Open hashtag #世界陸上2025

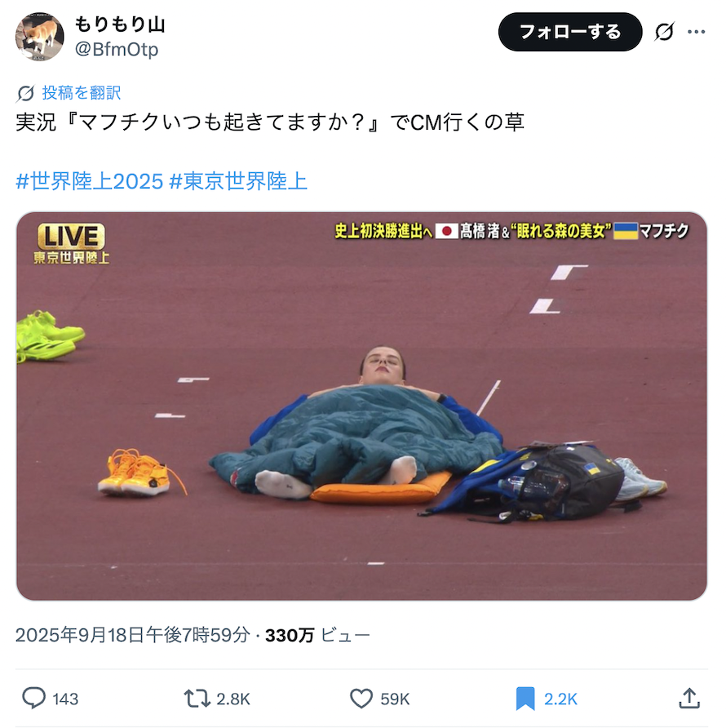(x=90, y=180)
